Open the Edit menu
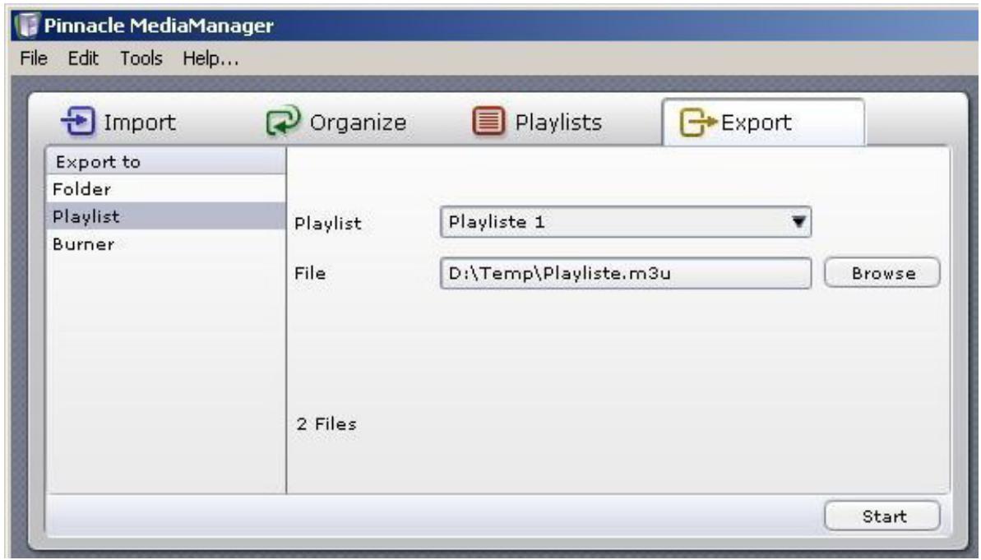The width and height of the screenshot is (981, 560). (x=83, y=58)
